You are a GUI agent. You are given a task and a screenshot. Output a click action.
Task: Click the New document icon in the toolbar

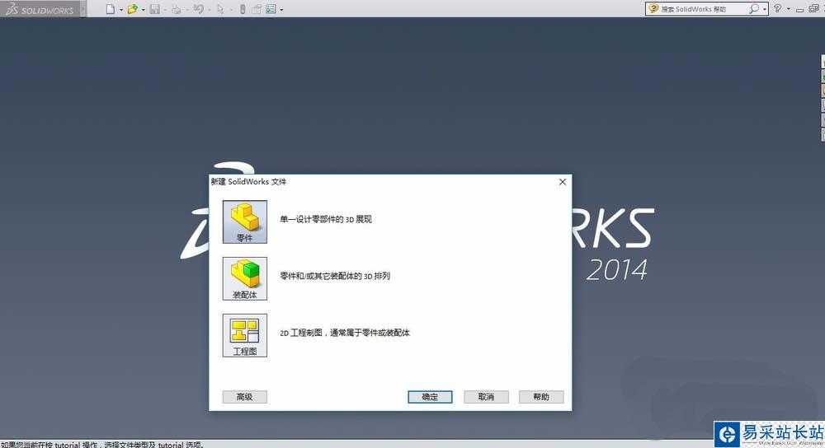click(x=111, y=9)
